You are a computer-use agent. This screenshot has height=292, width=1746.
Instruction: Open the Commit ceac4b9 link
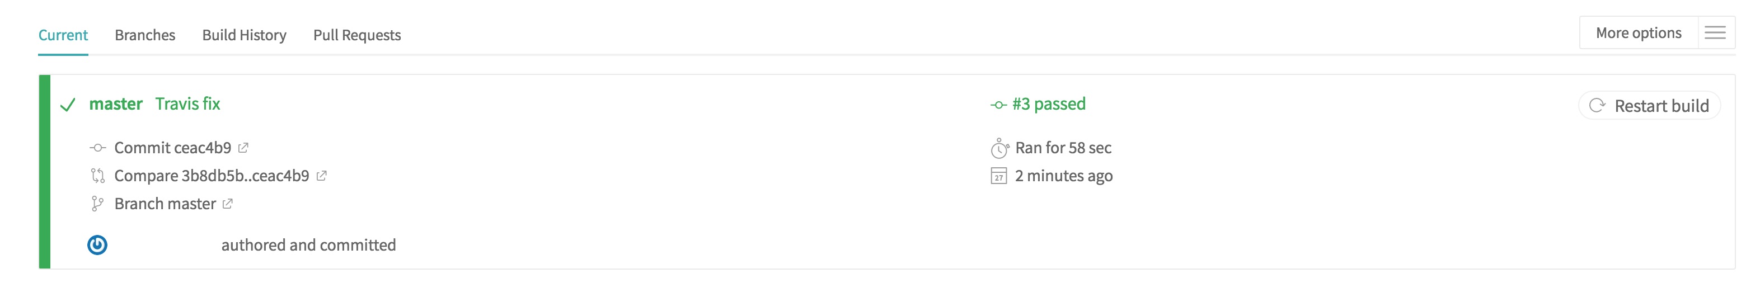point(172,148)
